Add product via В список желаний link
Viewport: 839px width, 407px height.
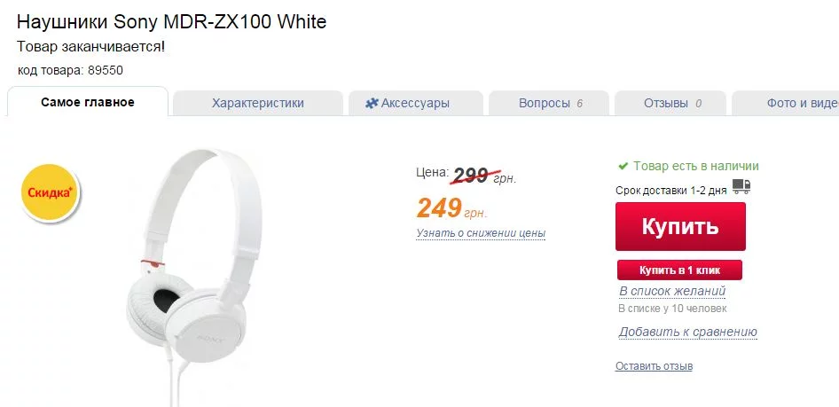(671, 291)
